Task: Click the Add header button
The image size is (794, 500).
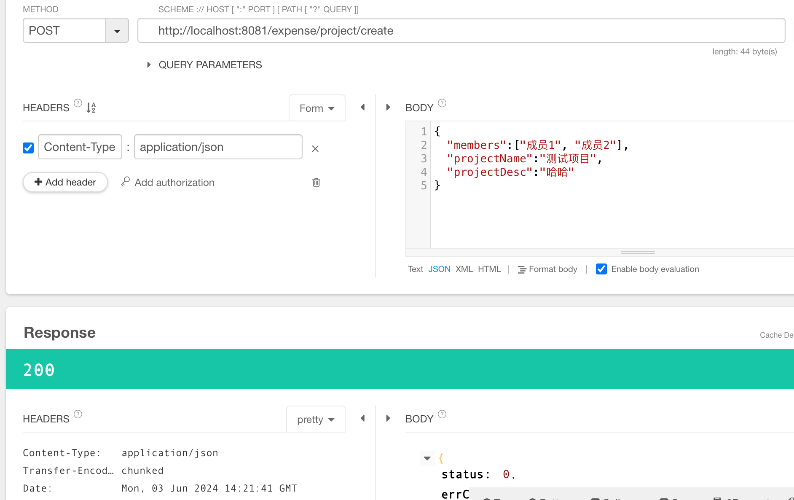Action: pos(65,182)
